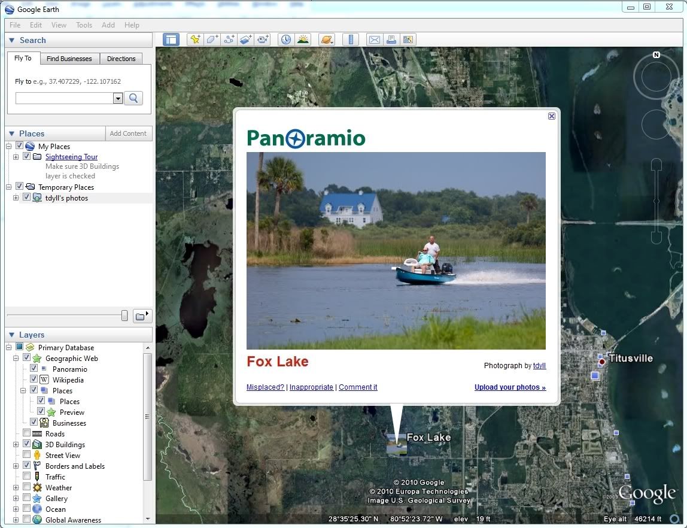Click the Wikipedia layer icon
The width and height of the screenshot is (687, 528).
point(44,380)
